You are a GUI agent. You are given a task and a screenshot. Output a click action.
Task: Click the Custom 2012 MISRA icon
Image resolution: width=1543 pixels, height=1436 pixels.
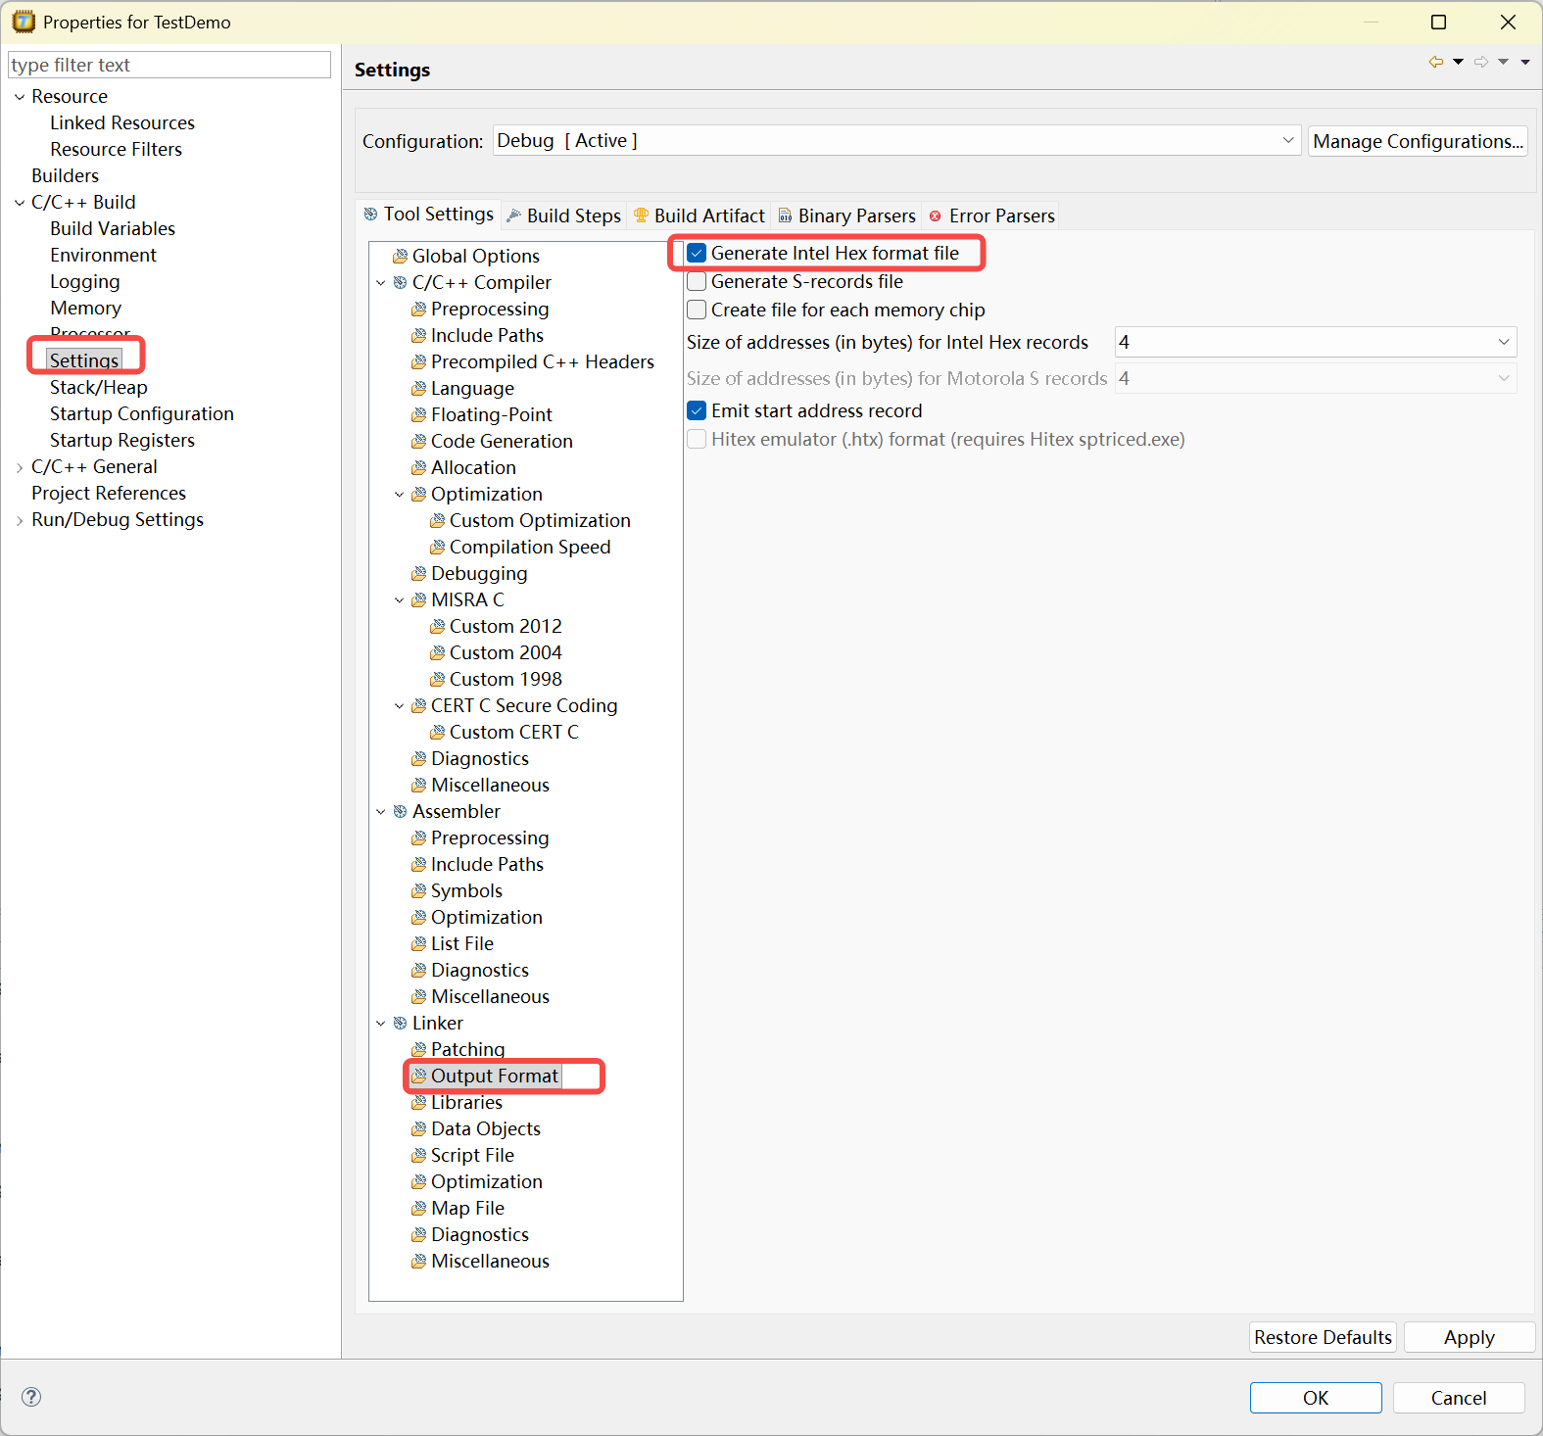point(437,627)
